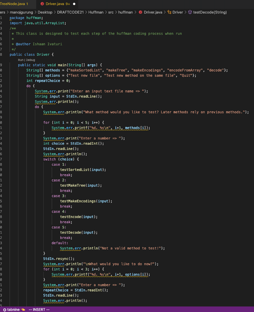254x312 pixels.
Task: Switch to the TreeNode.java tab
Action: tap(14, 5)
